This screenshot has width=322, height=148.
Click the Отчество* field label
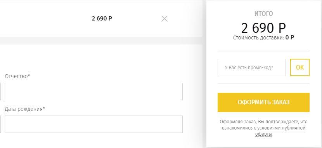(x=17, y=76)
